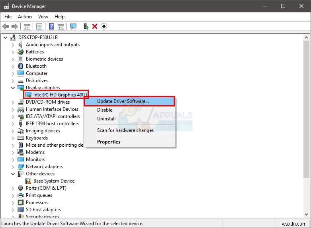The height and width of the screenshot is (228, 311).
Task: Click the Properties sheet toolbar icon
Action: click(x=39, y=26)
